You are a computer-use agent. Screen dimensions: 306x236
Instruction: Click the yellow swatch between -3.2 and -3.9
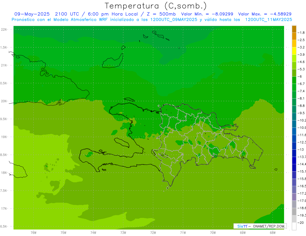pos(294,51)
